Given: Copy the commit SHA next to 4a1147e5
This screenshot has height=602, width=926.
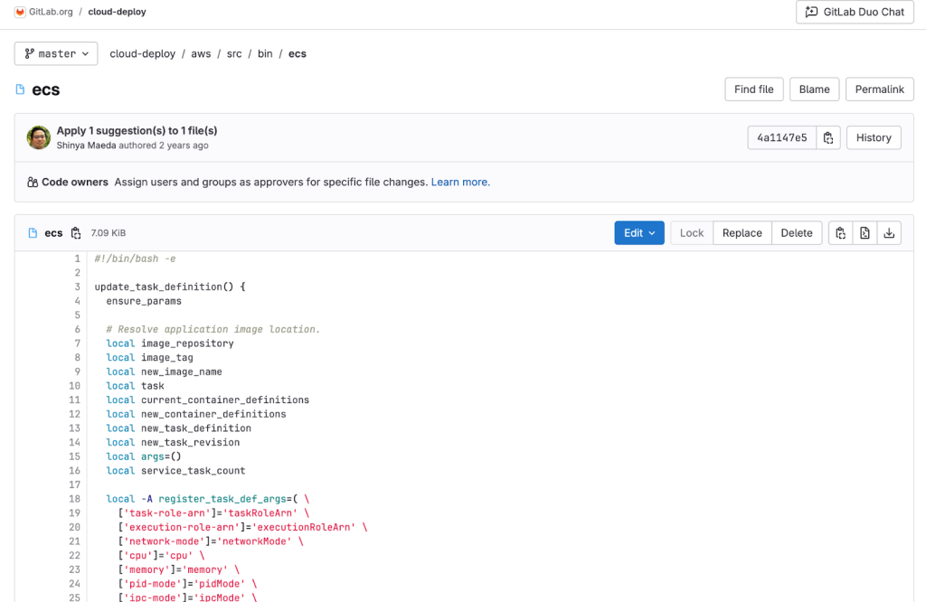Looking at the screenshot, I should (828, 137).
